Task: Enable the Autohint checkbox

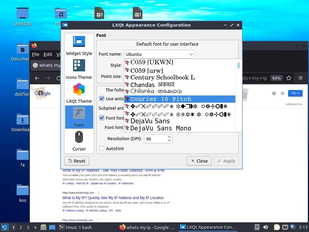Action: click(x=102, y=148)
